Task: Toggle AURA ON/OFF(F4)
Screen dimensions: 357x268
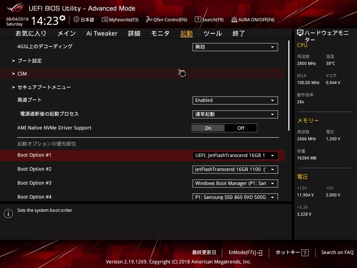Action: click(x=253, y=20)
